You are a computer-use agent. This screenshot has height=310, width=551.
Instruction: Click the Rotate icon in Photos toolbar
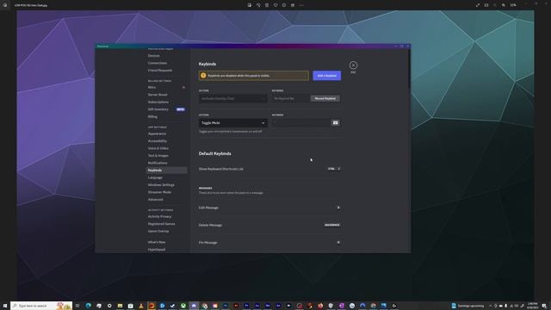(258, 5)
